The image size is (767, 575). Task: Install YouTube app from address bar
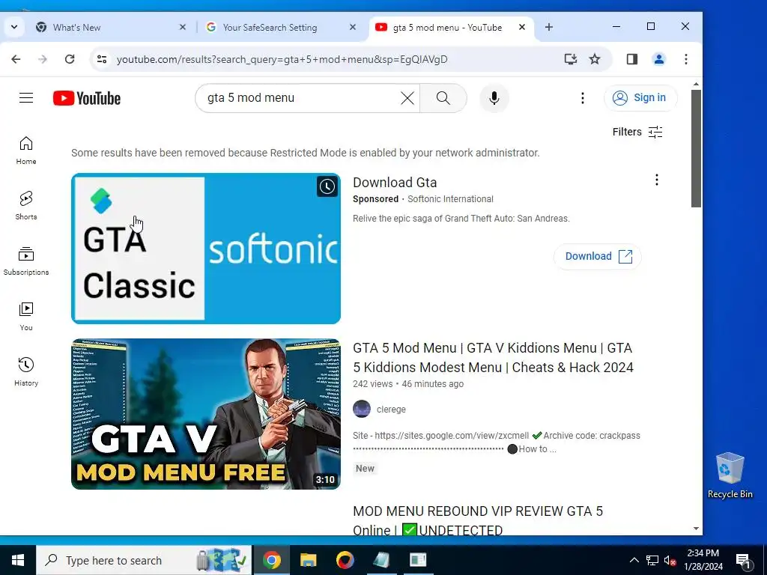click(570, 59)
